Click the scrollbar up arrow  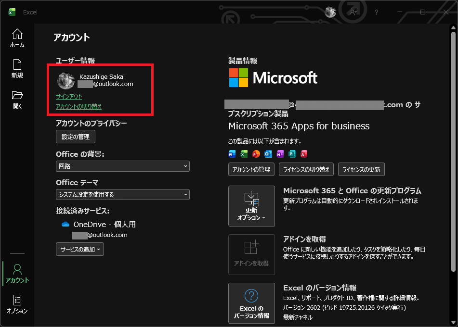453,28
